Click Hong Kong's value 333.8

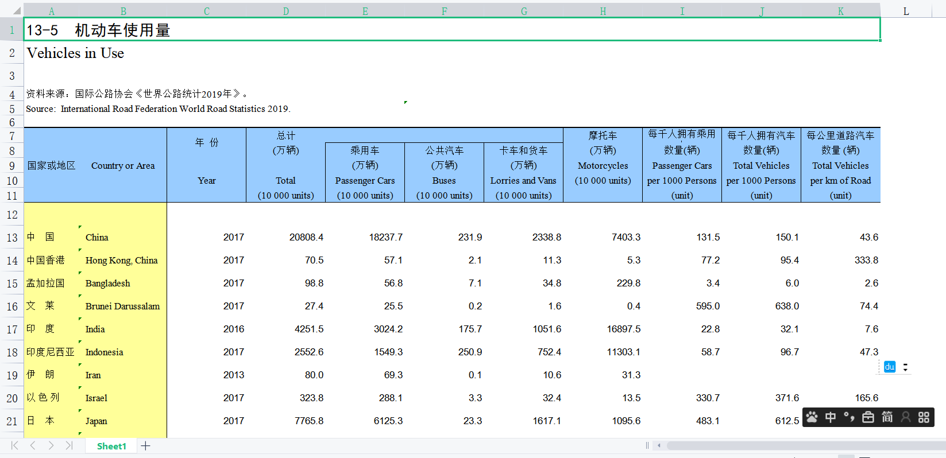point(866,260)
